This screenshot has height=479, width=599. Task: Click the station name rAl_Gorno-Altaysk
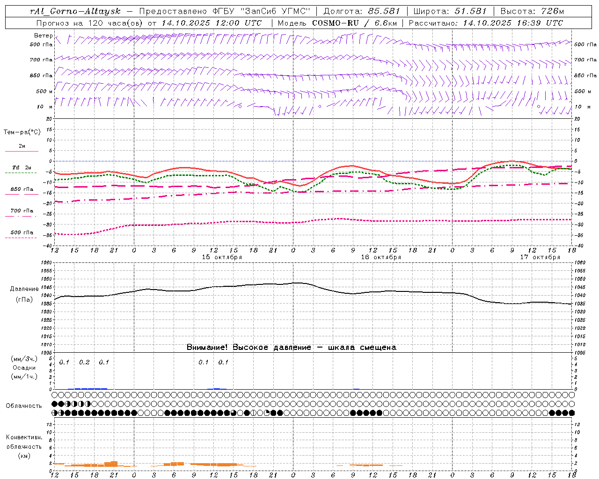75,11
